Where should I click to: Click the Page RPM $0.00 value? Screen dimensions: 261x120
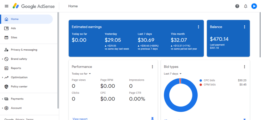pos(108,86)
